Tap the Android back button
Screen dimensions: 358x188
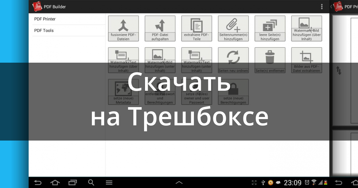(x=38, y=183)
